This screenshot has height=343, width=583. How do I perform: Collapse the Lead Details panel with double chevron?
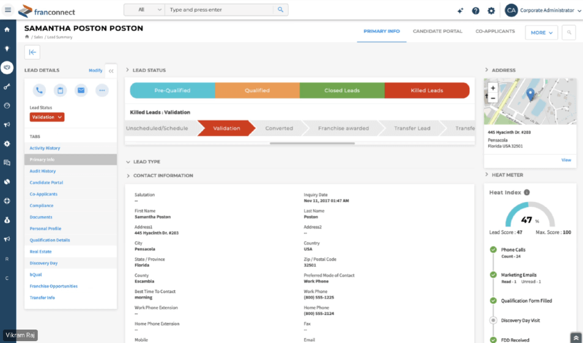click(x=111, y=71)
